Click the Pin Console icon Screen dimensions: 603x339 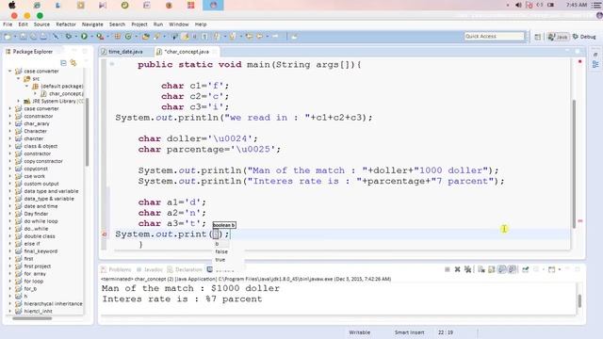point(526,269)
